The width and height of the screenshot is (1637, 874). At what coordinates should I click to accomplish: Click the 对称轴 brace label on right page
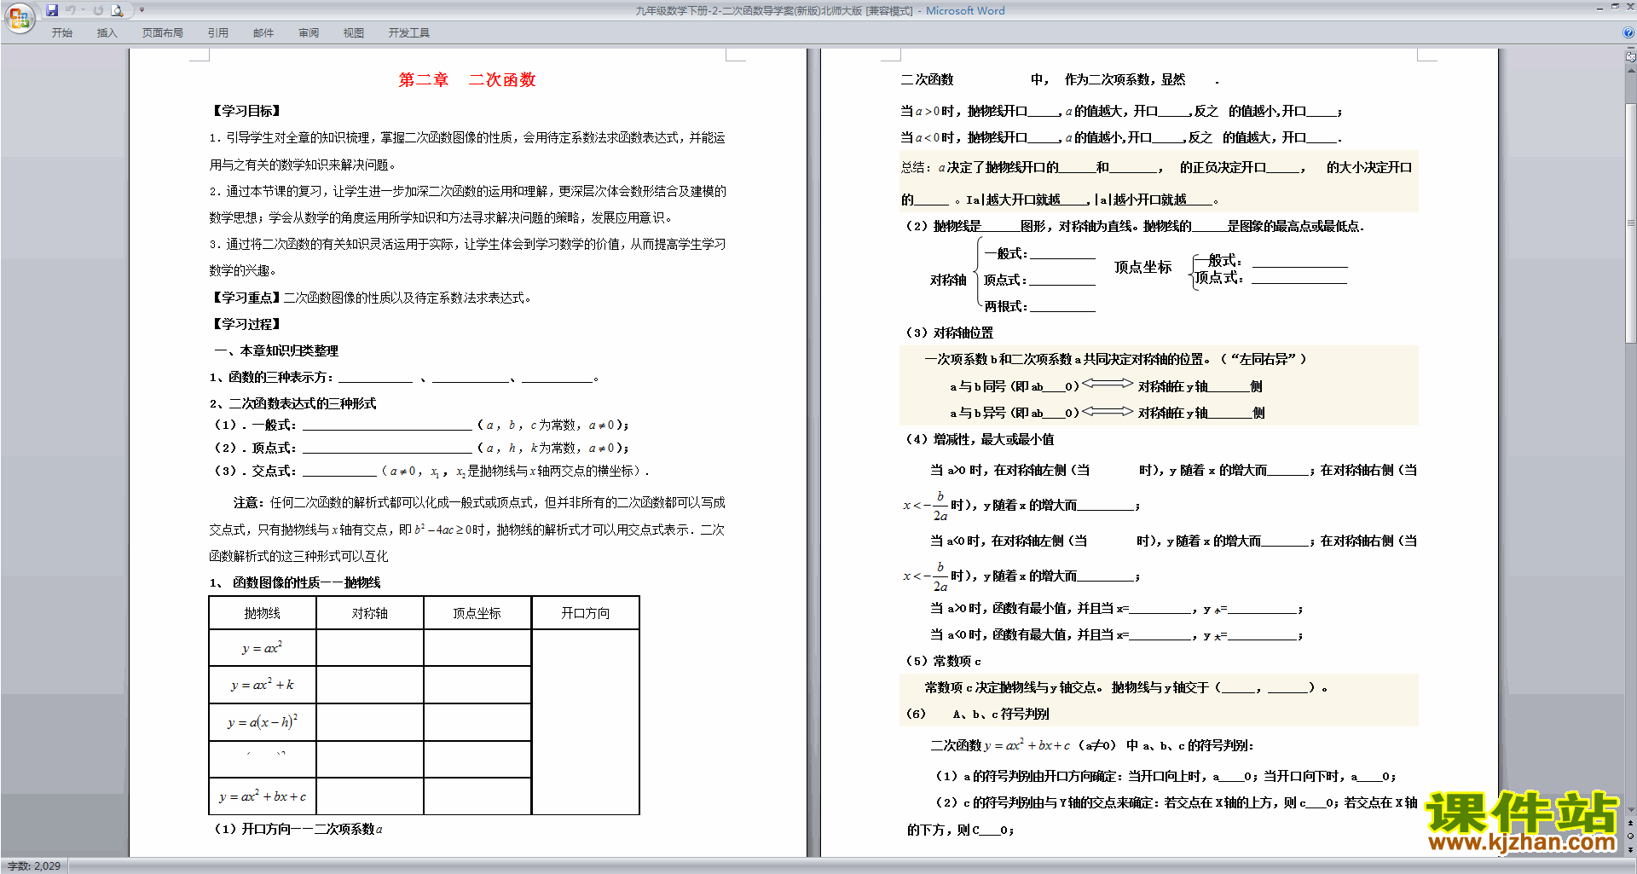[x=948, y=280]
